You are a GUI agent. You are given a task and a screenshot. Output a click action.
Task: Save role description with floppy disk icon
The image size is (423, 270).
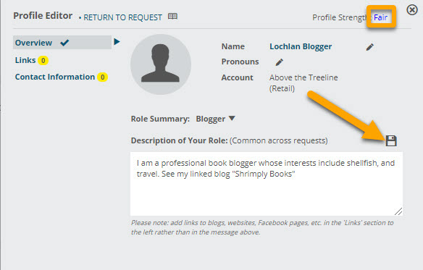tap(391, 141)
